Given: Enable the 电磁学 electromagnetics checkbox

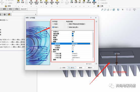Looking at the screenshot, I should 73,40.
